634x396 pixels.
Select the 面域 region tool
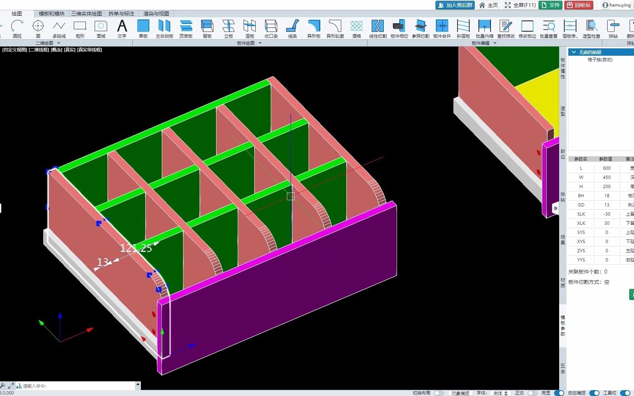(x=101, y=29)
